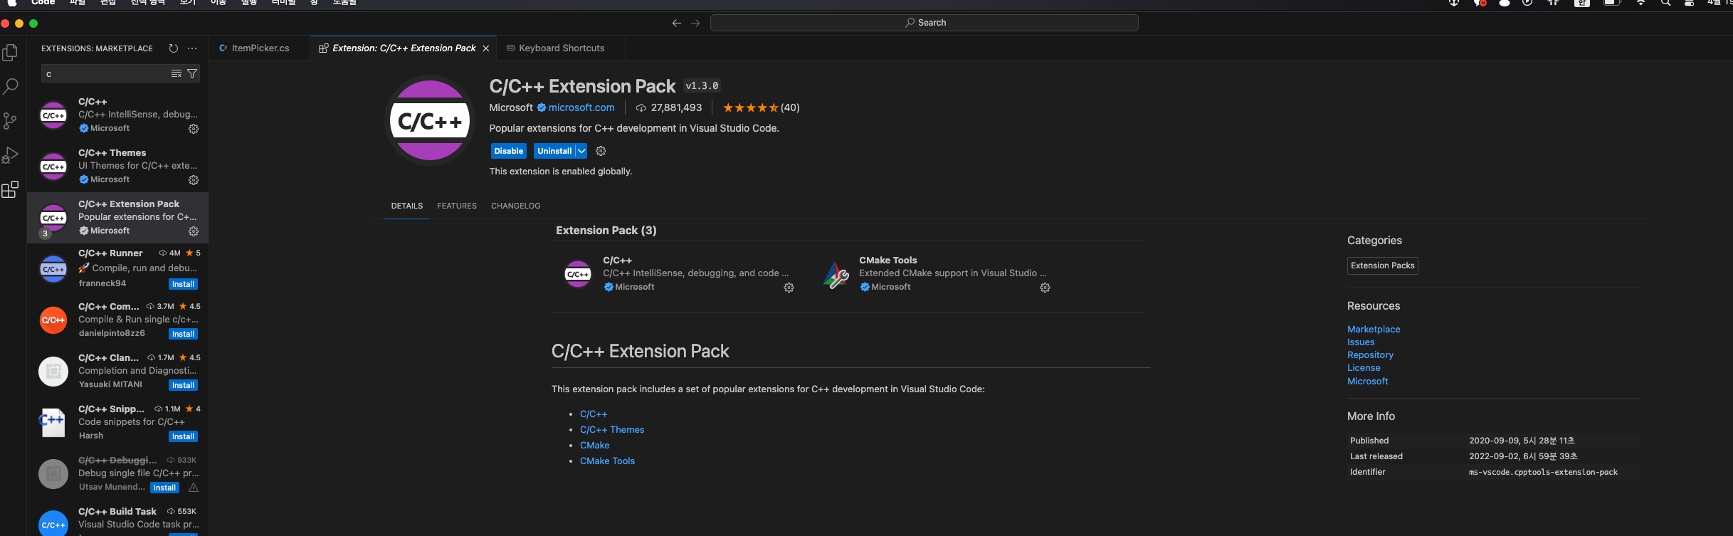Open the Repository resource link
The width and height of the screenshot is (1733, 536).
(1370, 355)
